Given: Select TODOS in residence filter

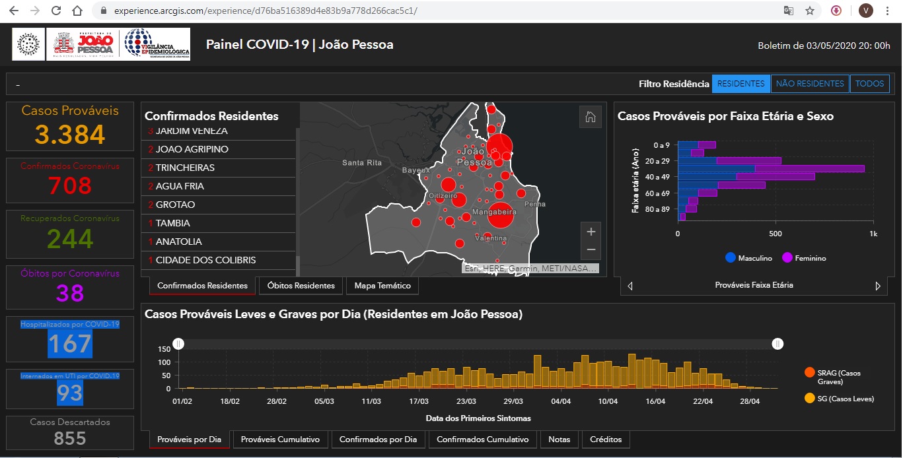Looking at the screenshot, I should (x=869, y=84).
